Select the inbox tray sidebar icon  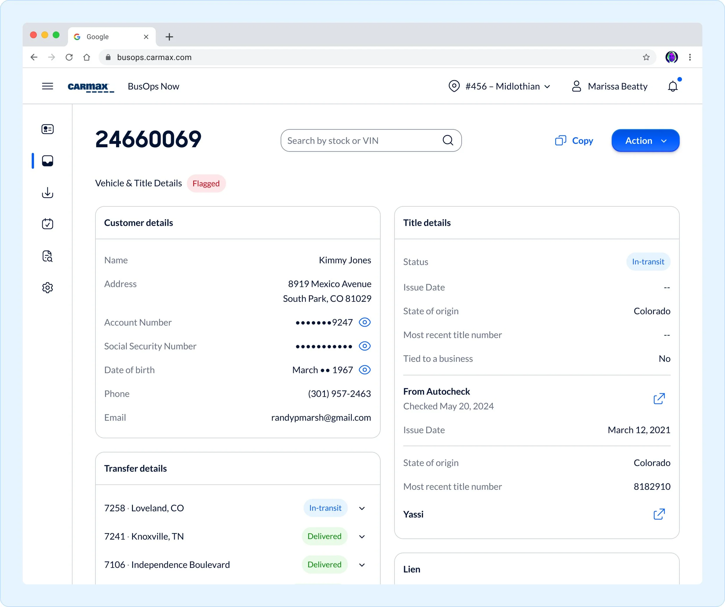(47, 161)
